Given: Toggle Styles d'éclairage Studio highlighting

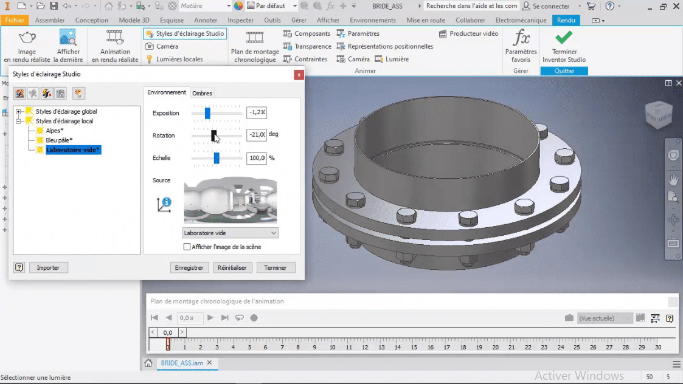Looking at the screenshot, I should (185, 33).
